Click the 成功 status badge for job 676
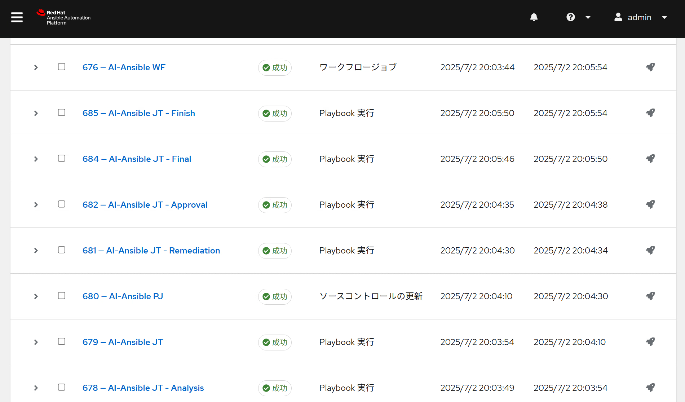 [x=275, y=68]
